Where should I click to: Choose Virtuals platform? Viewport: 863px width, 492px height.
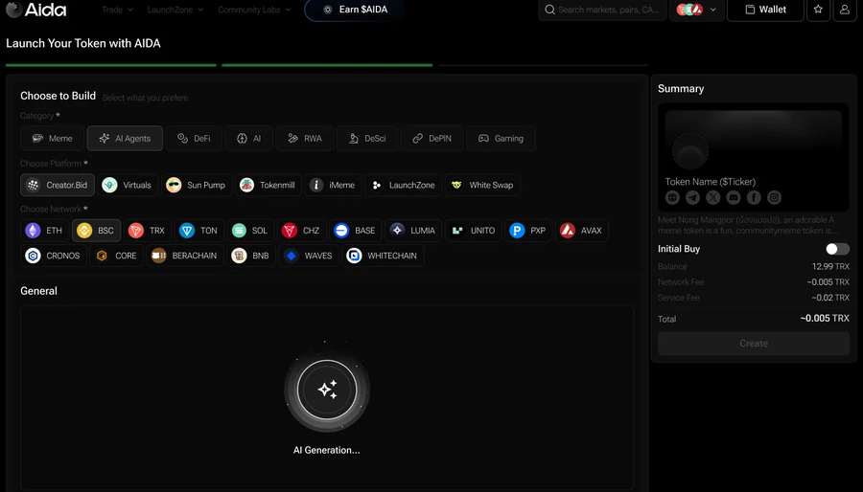128,185
